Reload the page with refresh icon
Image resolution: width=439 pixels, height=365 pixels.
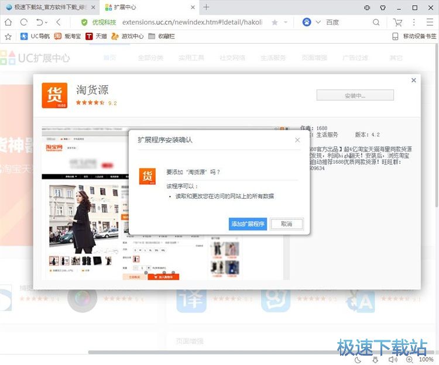[x=24, y=22]
